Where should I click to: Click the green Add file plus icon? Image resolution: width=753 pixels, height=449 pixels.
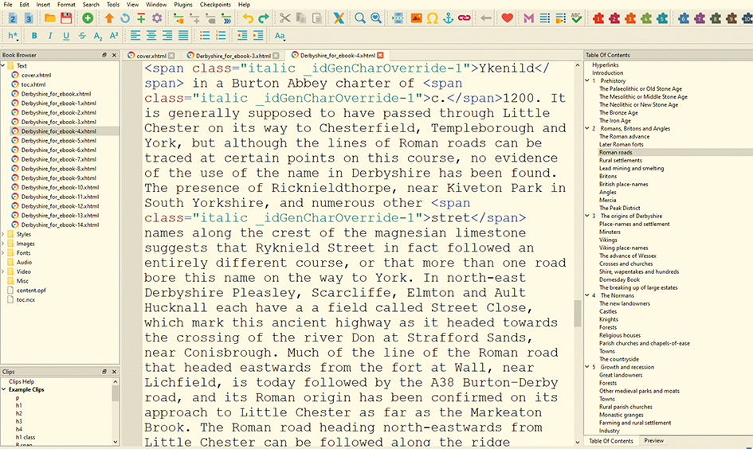pyautogui.click(x=87, y=18)
